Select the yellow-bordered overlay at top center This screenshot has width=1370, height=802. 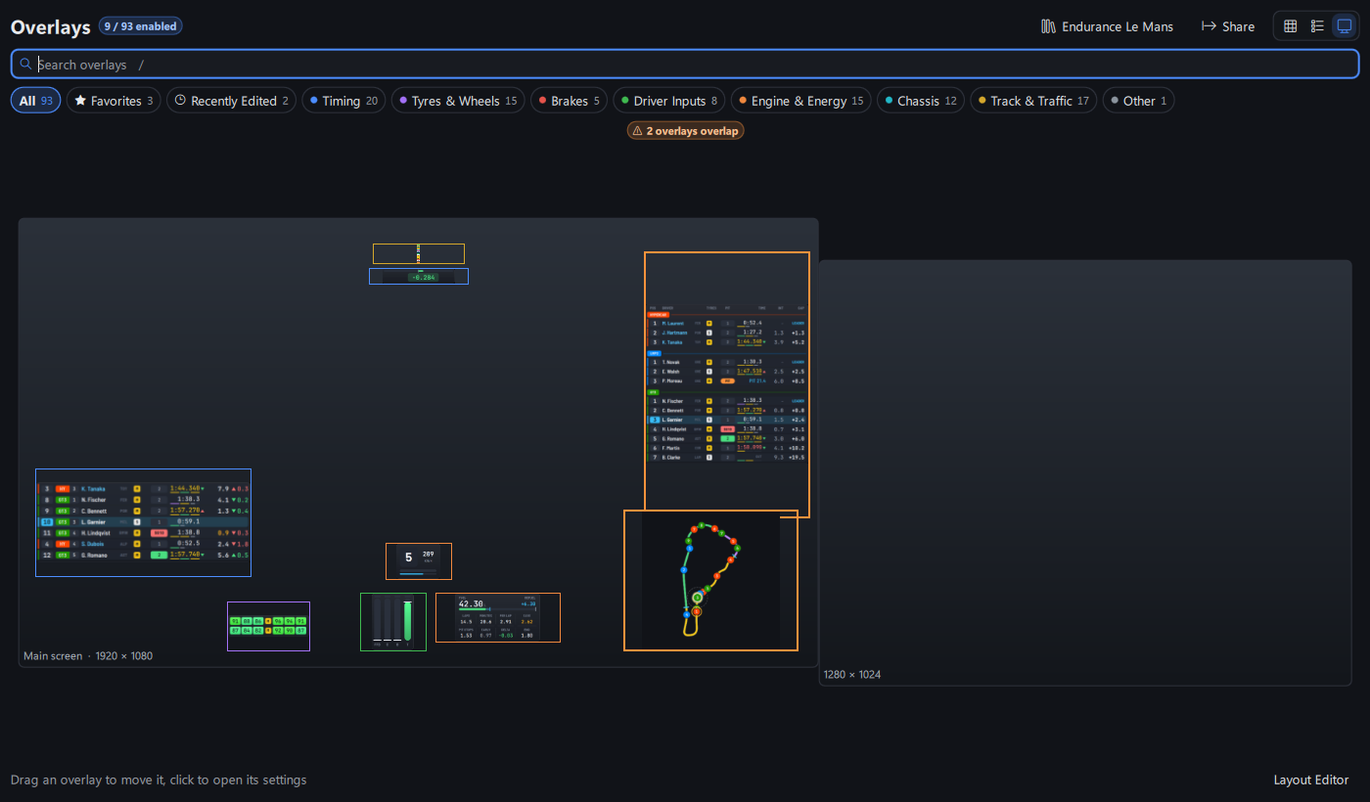tap(419, 253)
